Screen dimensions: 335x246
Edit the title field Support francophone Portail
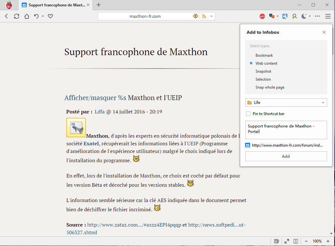click(x=286, y=130)
